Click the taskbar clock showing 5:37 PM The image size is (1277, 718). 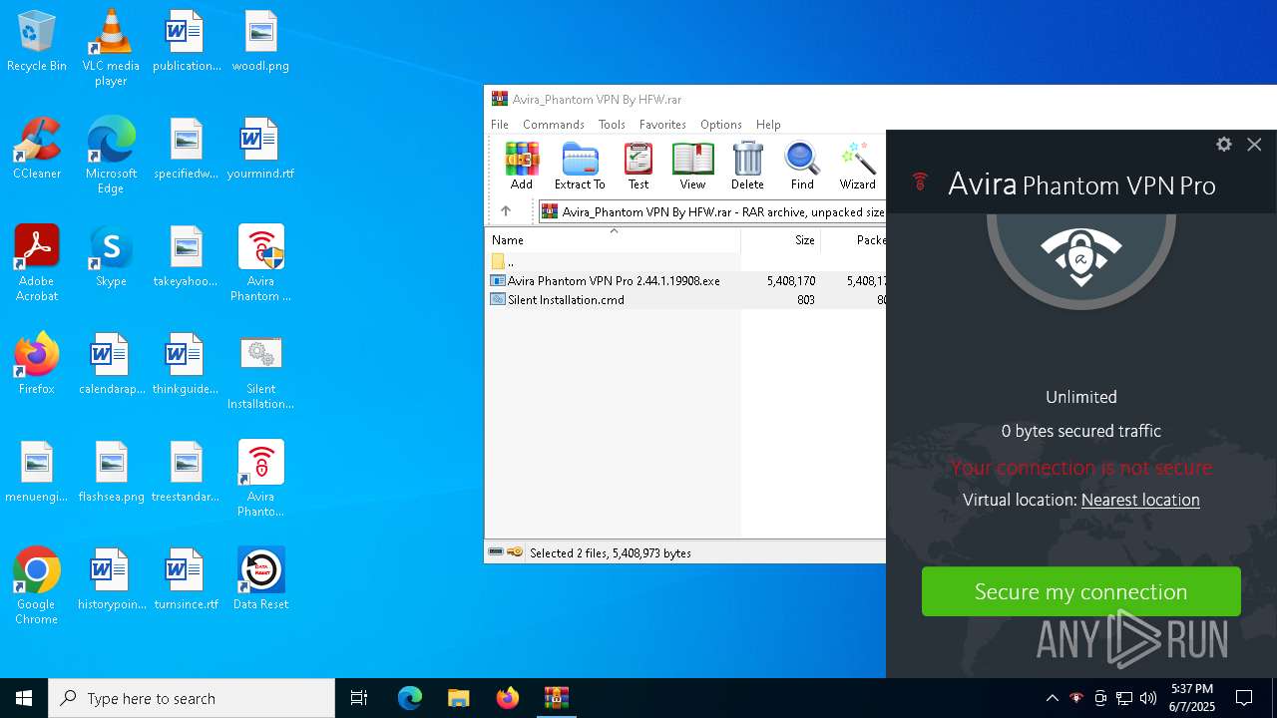pyautogui.click(x=1192, y=698)
